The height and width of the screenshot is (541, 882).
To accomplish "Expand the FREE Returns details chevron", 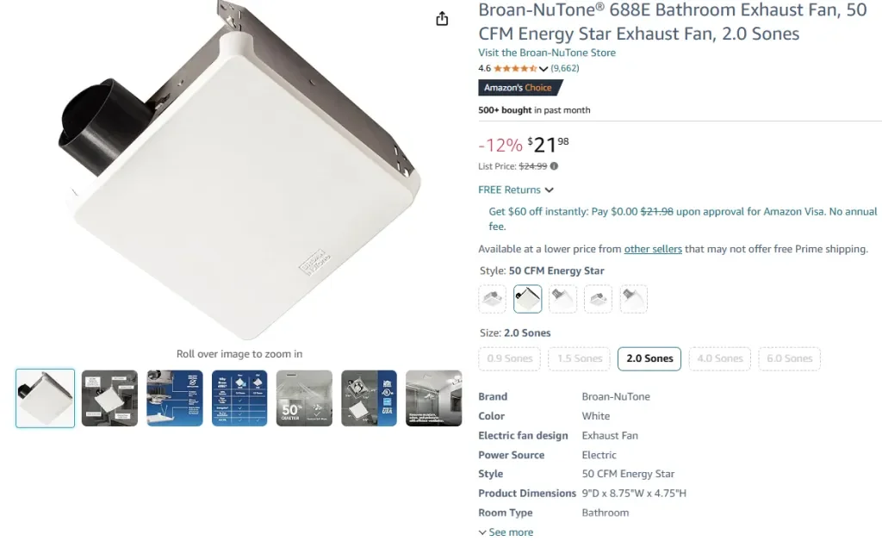I will (548, 190).
